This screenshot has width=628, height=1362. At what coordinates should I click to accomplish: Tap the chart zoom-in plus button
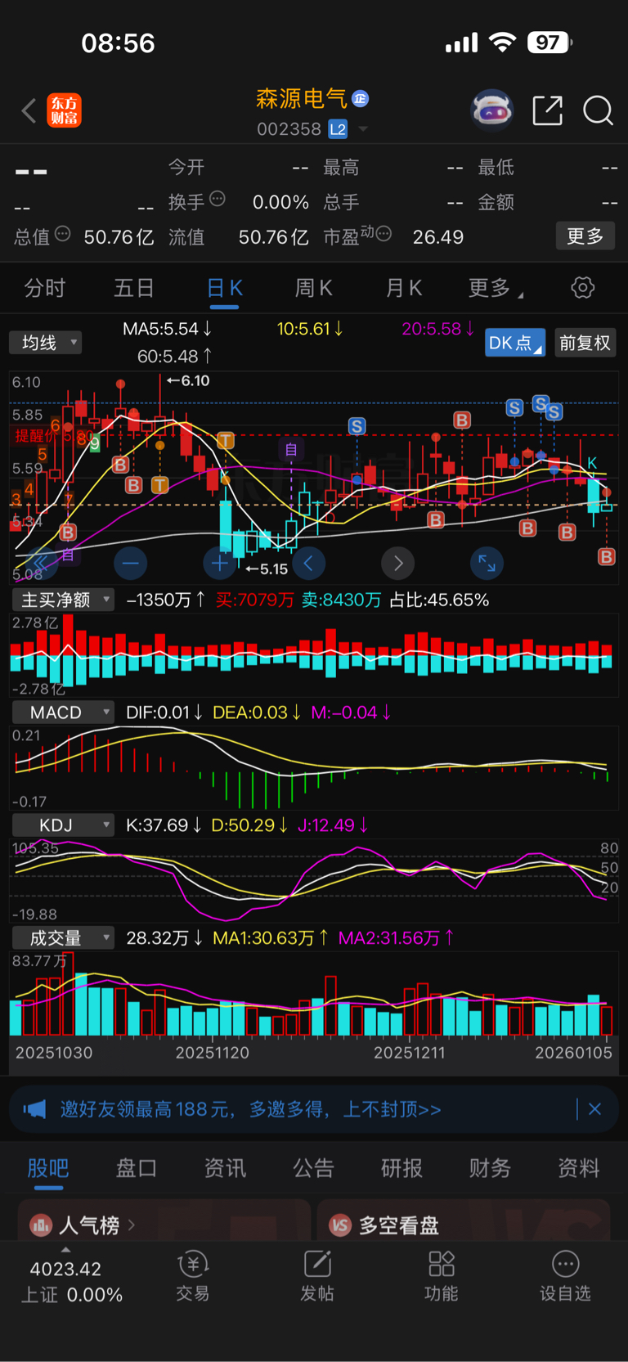click(219, 563)
